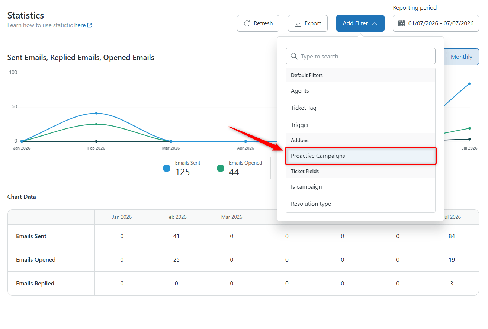Click the calendar icon in reporting period
This screenshot has height=329, width=488.
[402, 23]
